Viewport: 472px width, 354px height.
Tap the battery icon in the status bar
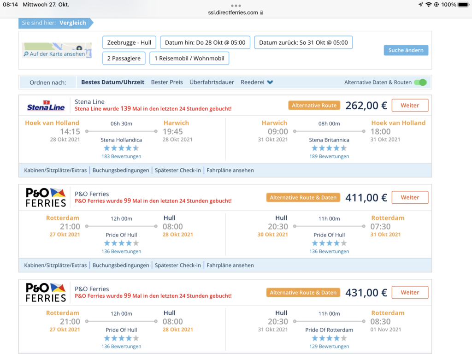tap(464, 5)
